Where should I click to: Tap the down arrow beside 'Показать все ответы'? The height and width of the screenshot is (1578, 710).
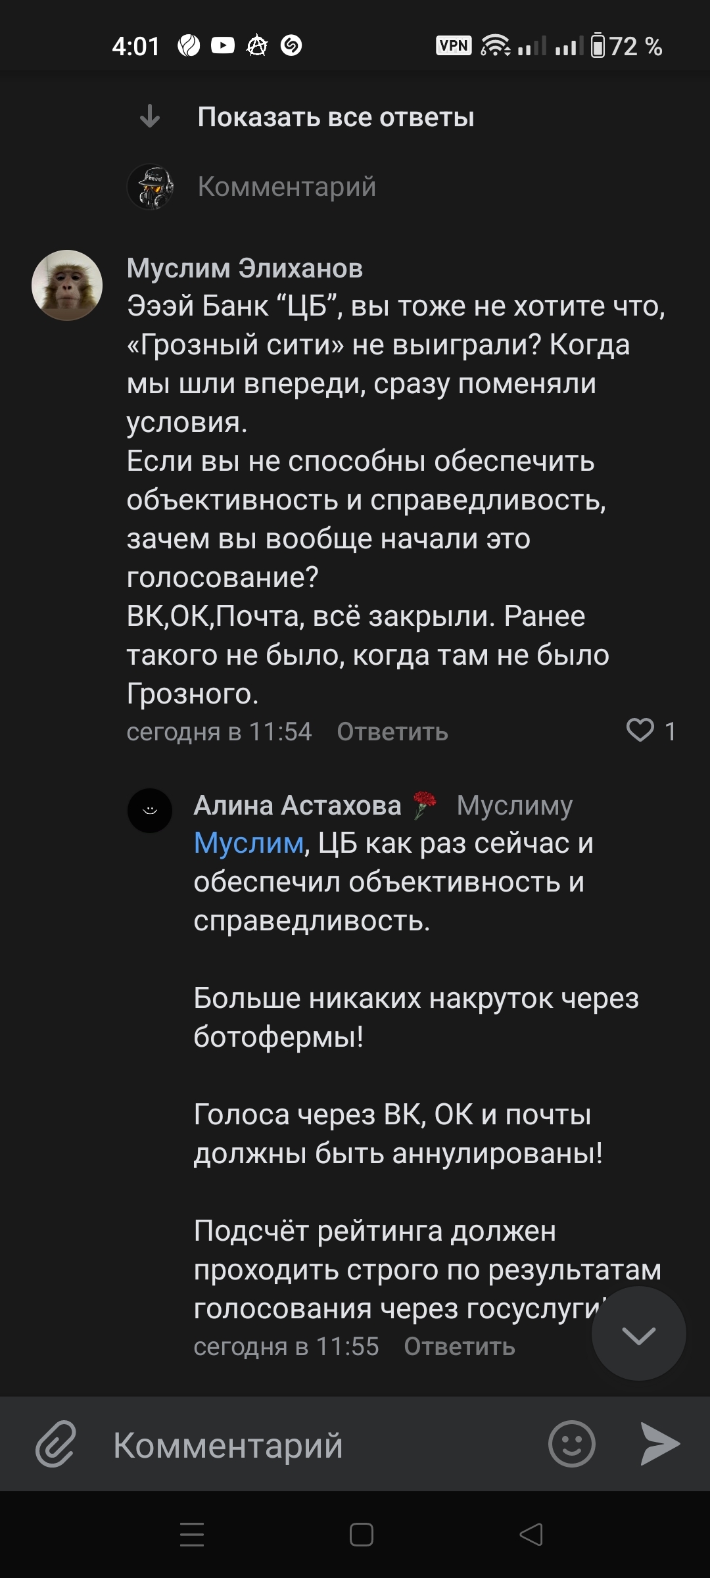point(150,116)
